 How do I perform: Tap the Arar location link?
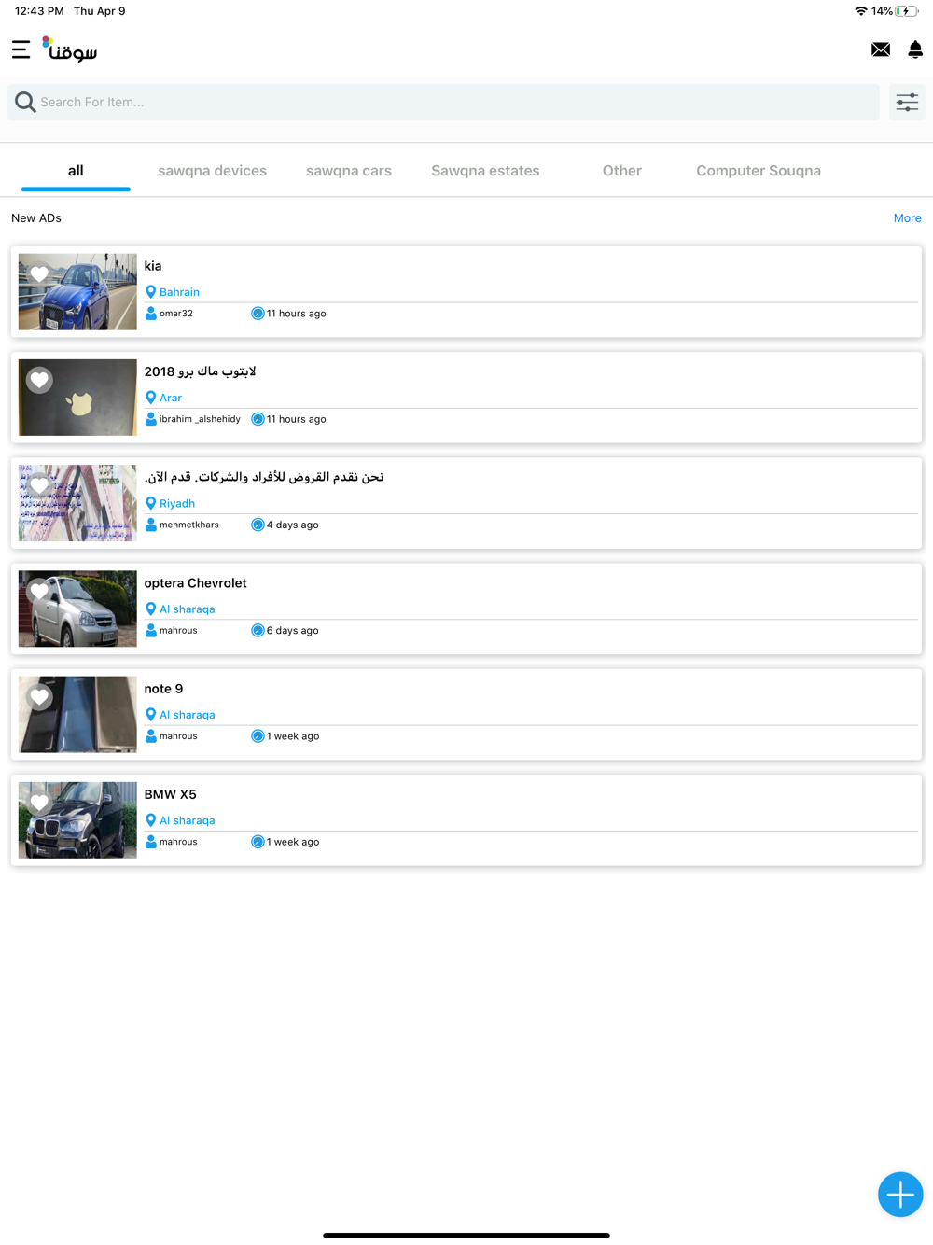pyautogui.click(x=171, y=398)
